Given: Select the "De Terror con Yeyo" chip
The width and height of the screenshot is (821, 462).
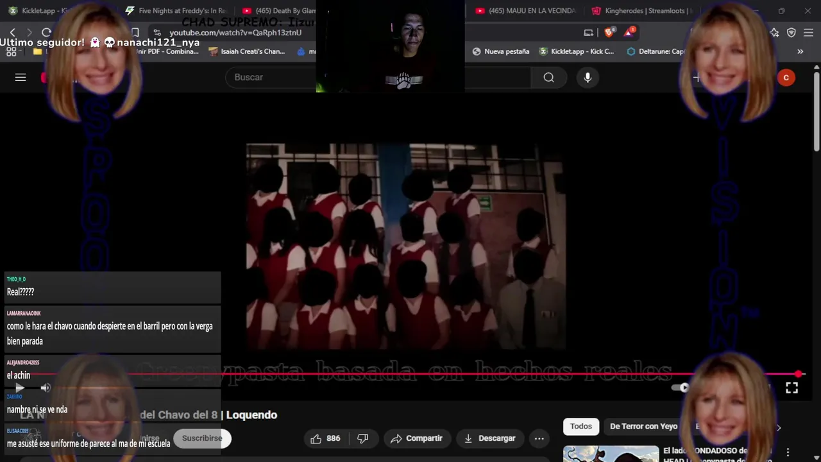Looking at the screenshot, I should (643, 426).
